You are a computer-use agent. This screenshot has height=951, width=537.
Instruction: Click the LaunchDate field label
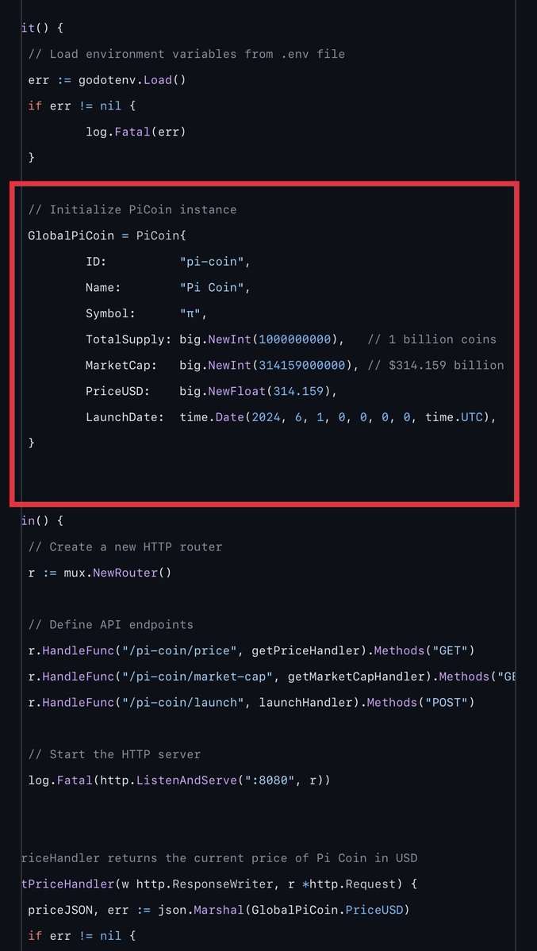[x=125, y=416]
